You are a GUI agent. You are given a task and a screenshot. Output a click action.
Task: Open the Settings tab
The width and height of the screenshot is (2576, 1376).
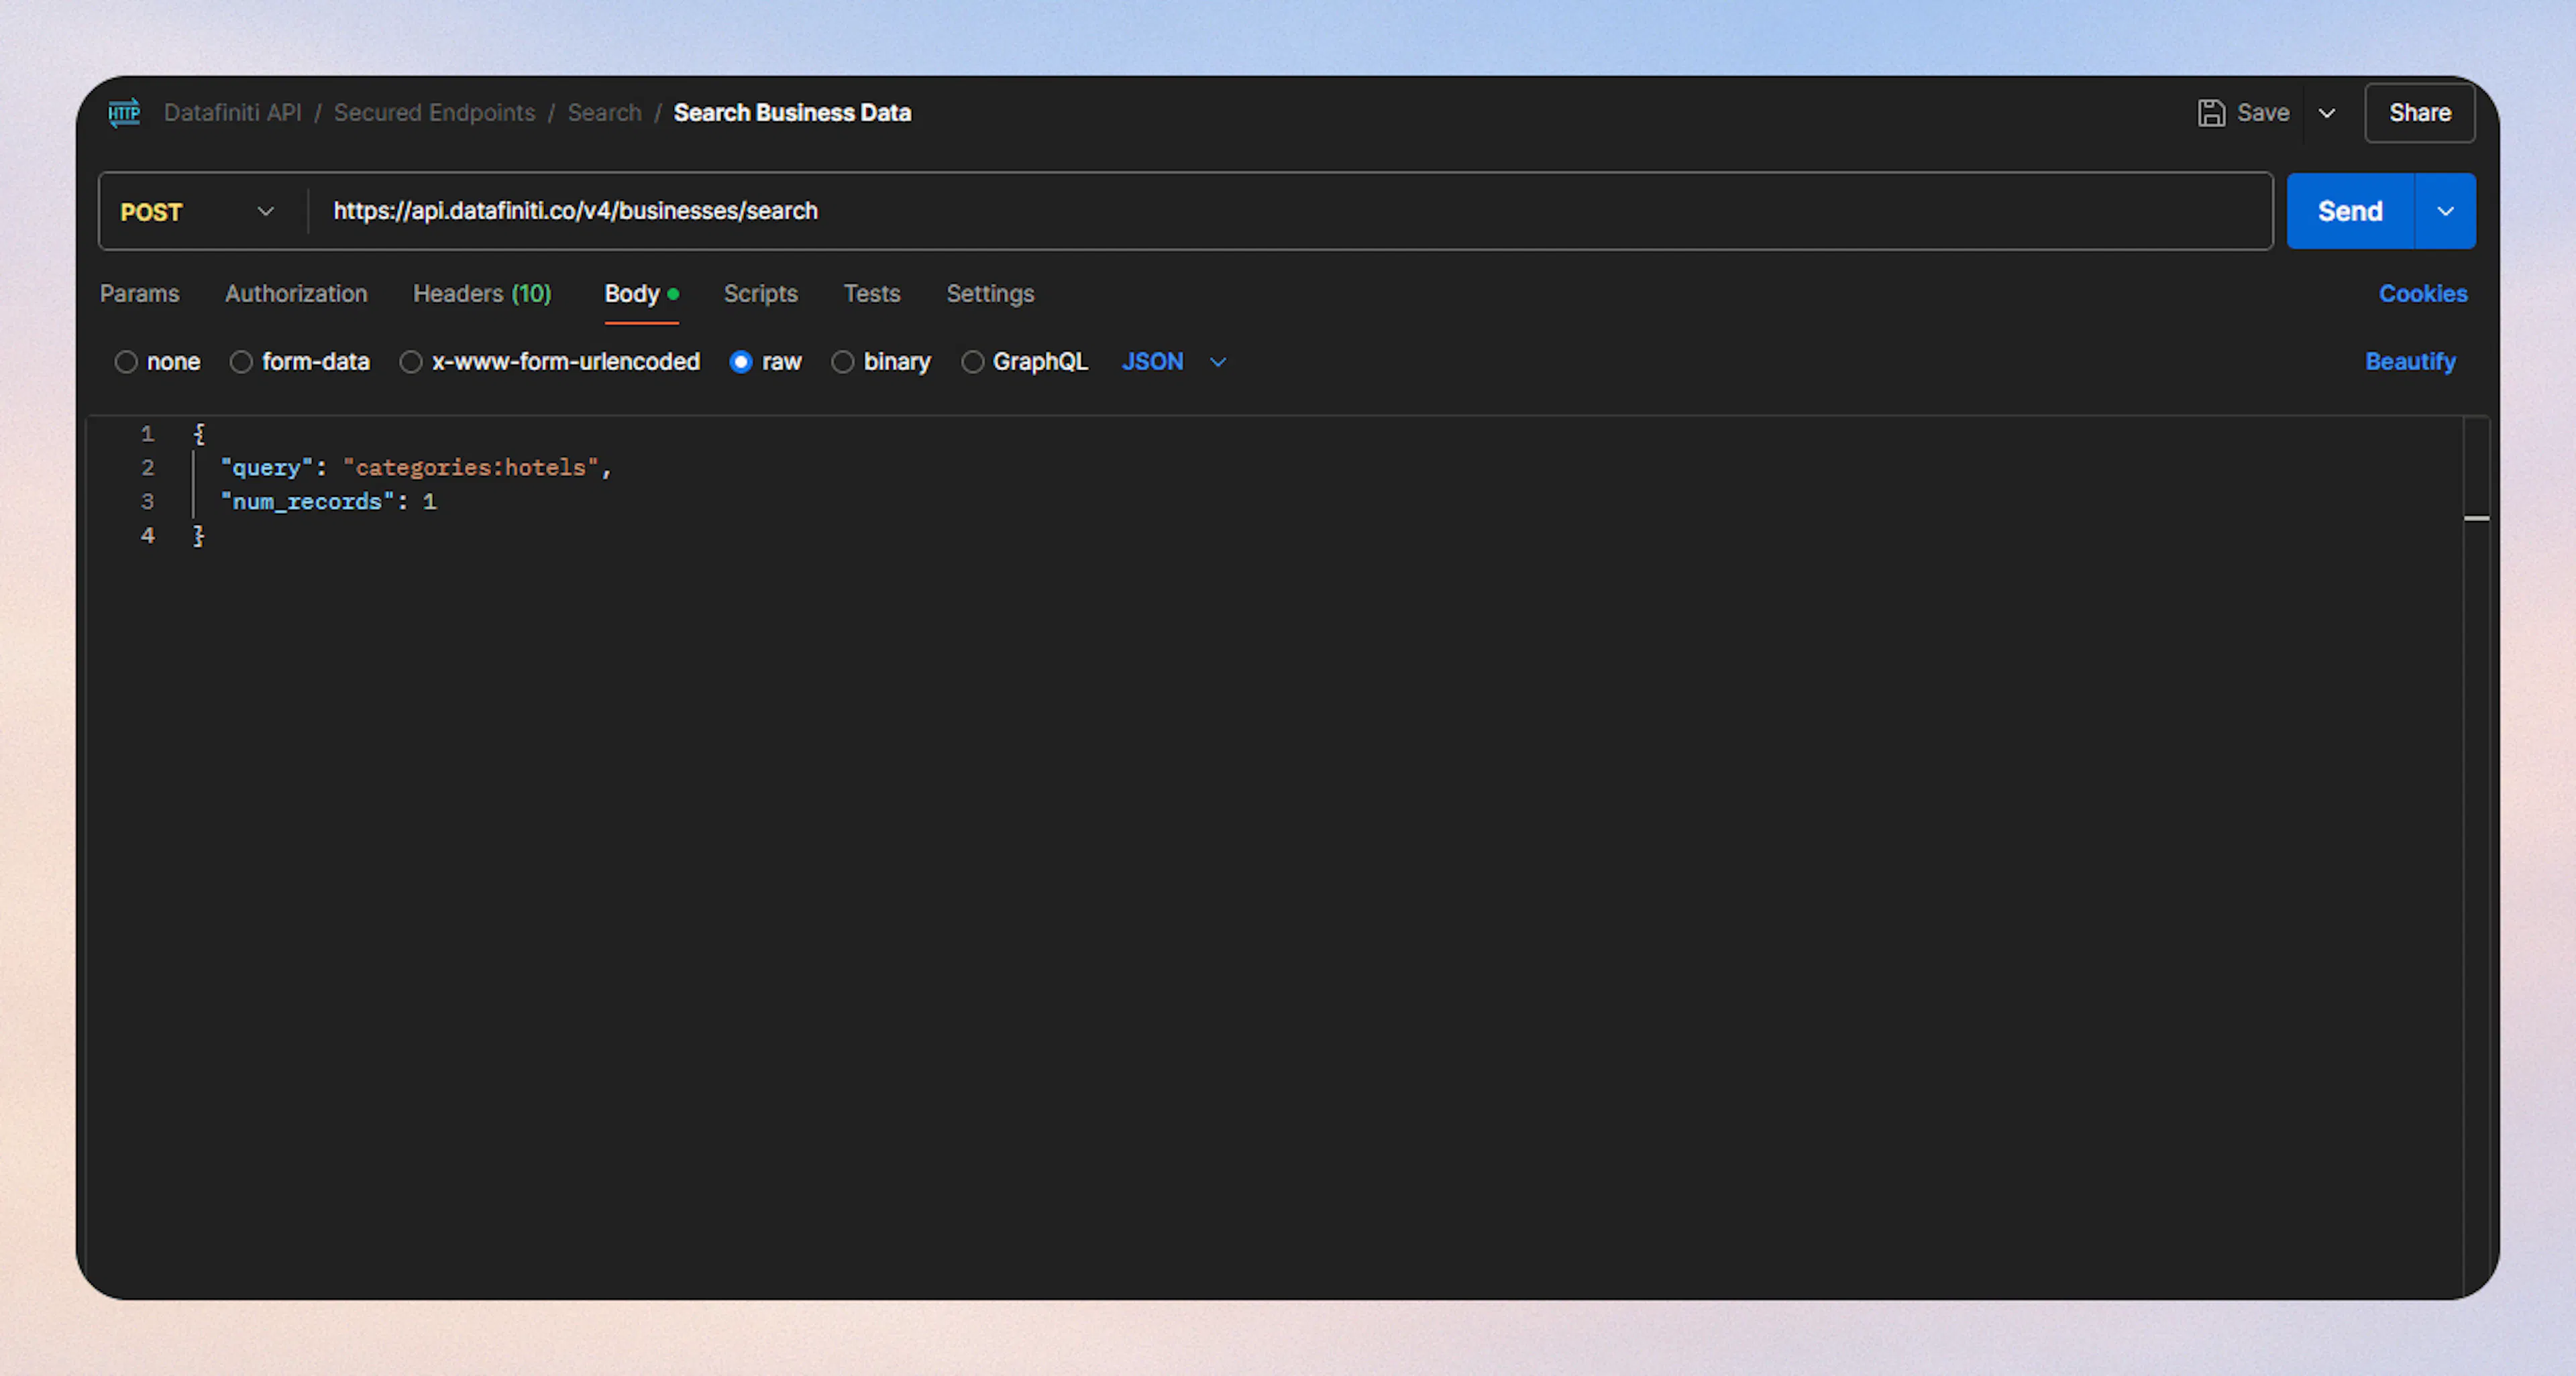[989, 294]
